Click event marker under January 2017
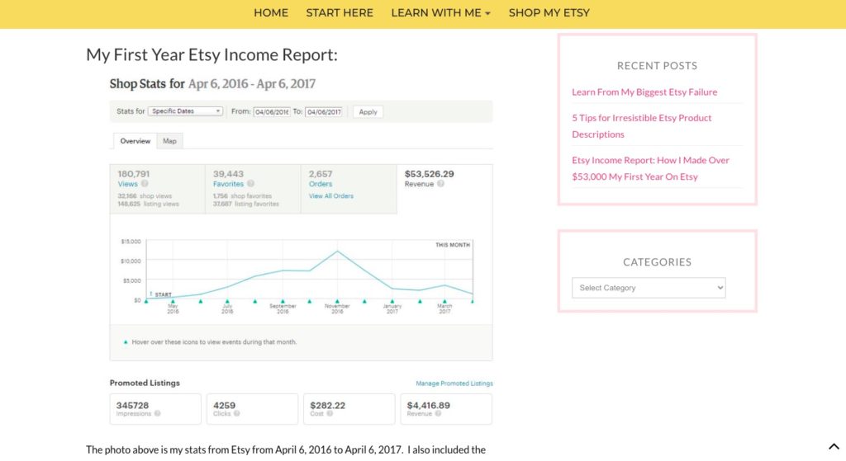 click(392, 302)
